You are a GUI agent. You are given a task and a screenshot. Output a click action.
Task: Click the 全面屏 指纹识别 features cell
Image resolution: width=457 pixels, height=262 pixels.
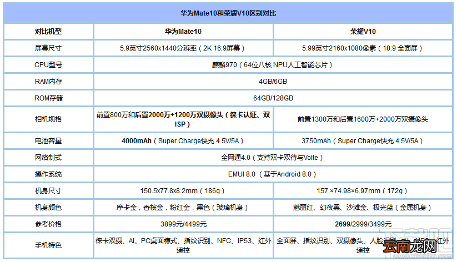coord(363,245)
